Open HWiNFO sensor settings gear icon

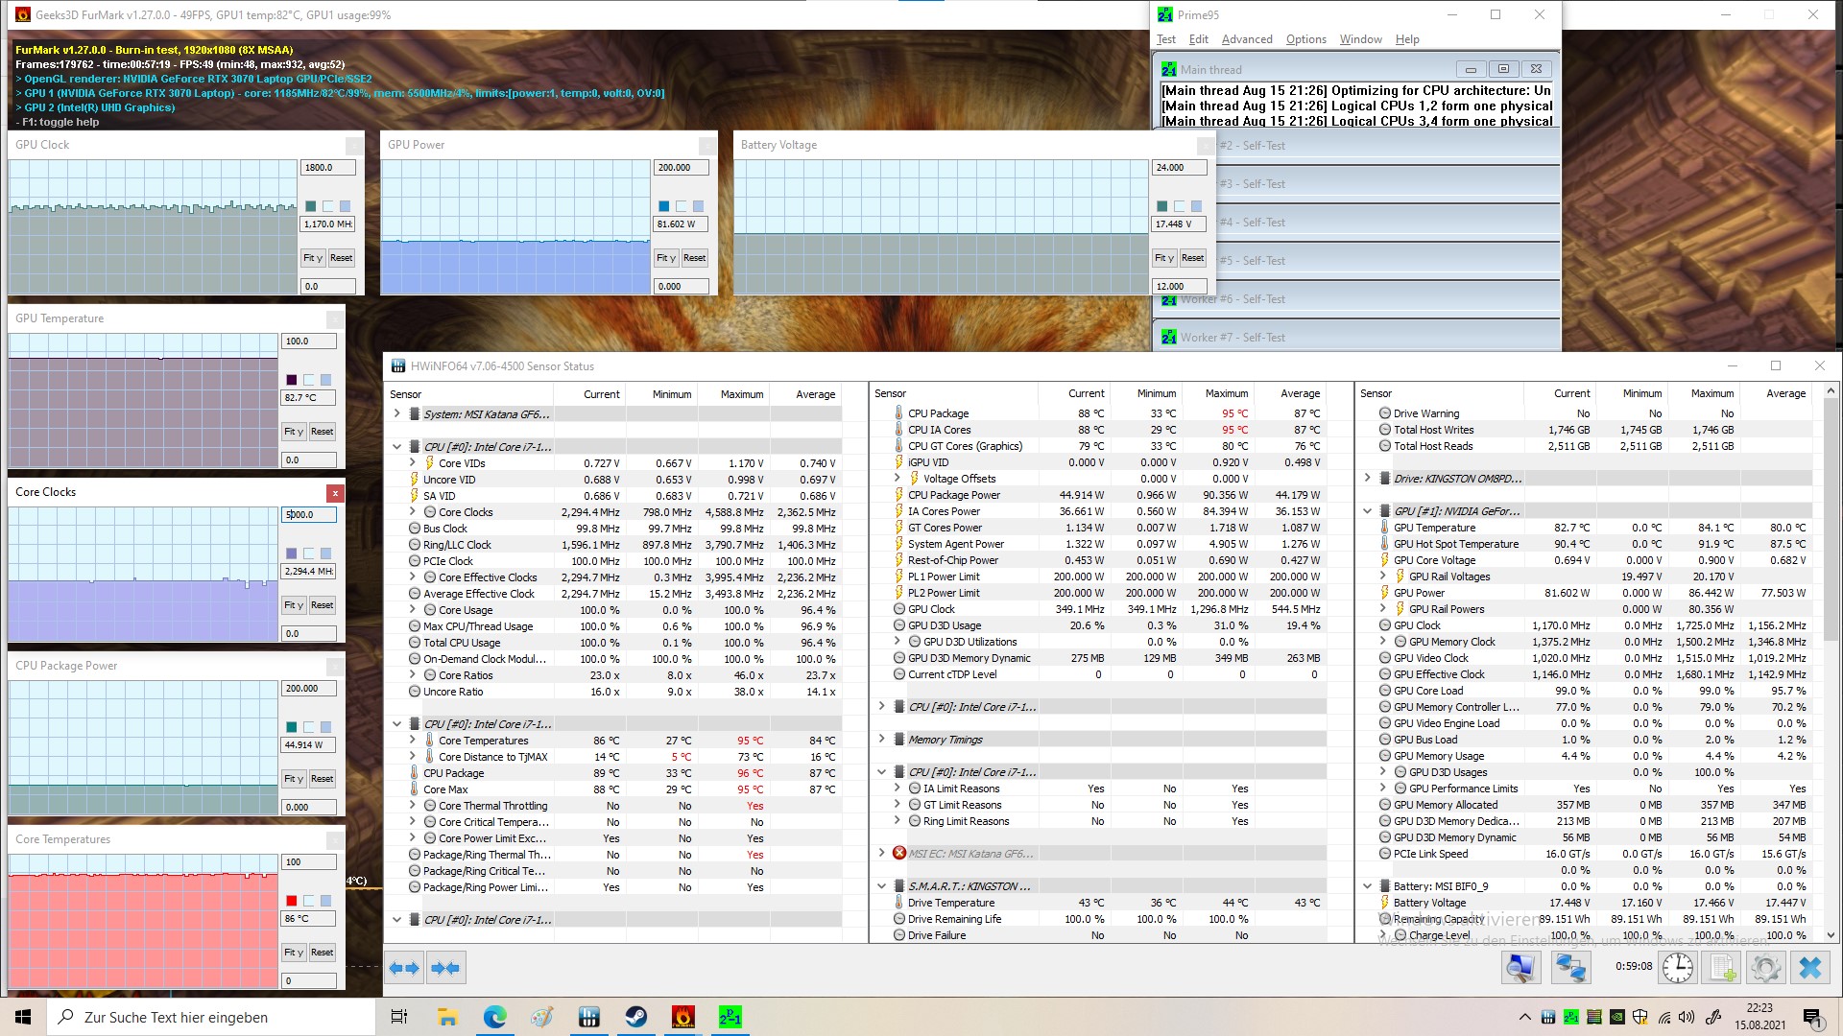click(1766, 967)
